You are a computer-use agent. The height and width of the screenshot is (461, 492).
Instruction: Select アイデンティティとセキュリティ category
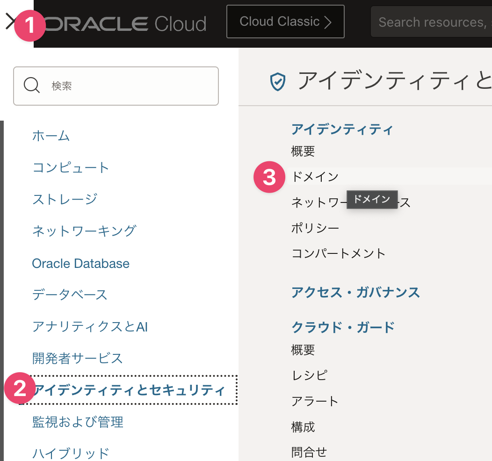click(x=129, y=390)
